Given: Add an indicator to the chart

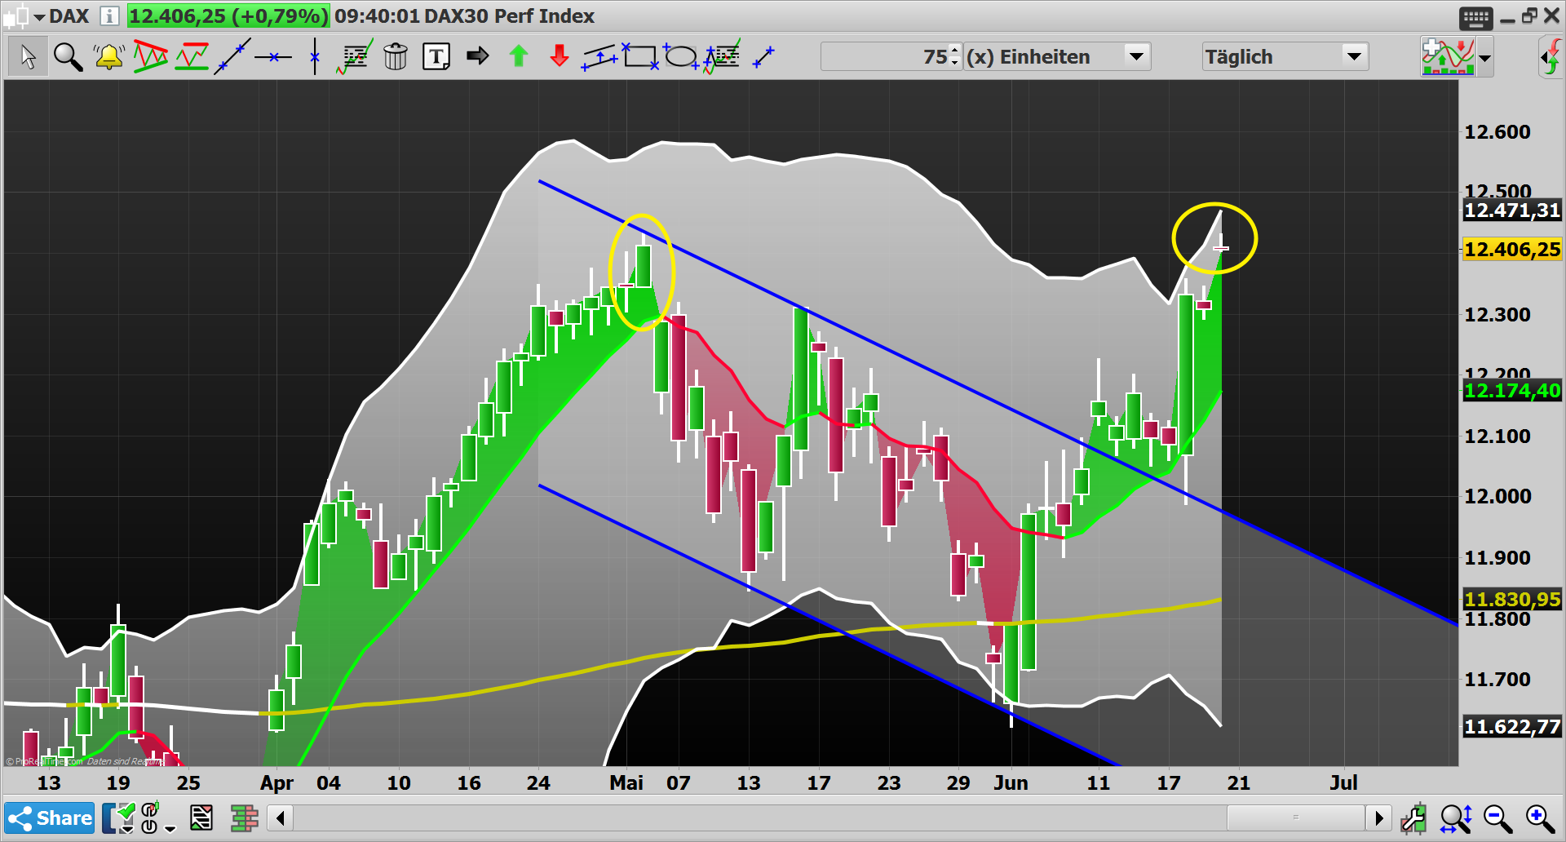Looking at the screenshot, I should point(1448,56).
